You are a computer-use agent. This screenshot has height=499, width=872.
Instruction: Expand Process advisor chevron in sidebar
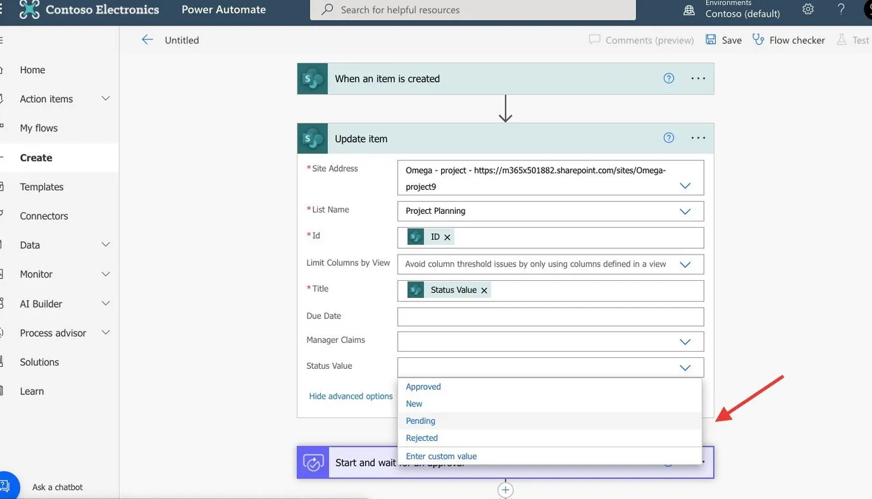coord(106,332)
